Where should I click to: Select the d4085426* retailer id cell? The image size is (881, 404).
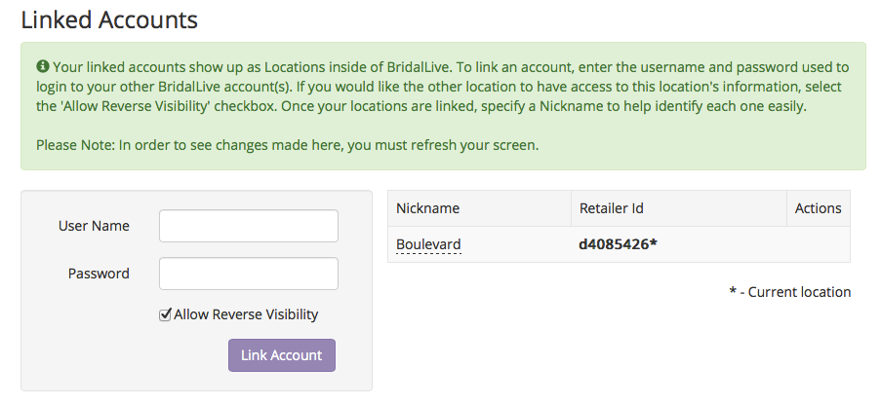(x=679, y=244)
